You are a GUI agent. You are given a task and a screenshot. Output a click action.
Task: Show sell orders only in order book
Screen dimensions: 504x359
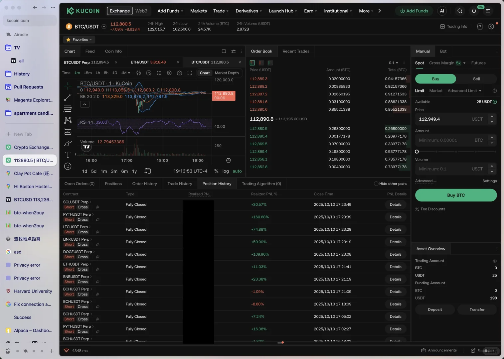[x=261, y=63]
